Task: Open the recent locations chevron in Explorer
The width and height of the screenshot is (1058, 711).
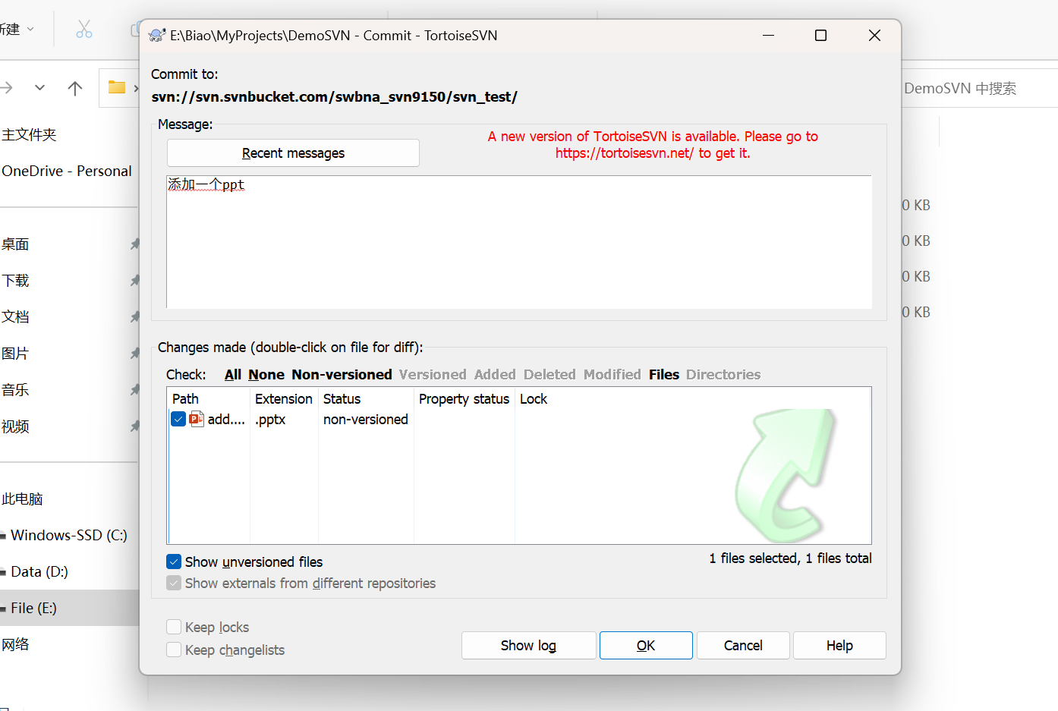Action: pyautogui.click(x=39, y=88)
